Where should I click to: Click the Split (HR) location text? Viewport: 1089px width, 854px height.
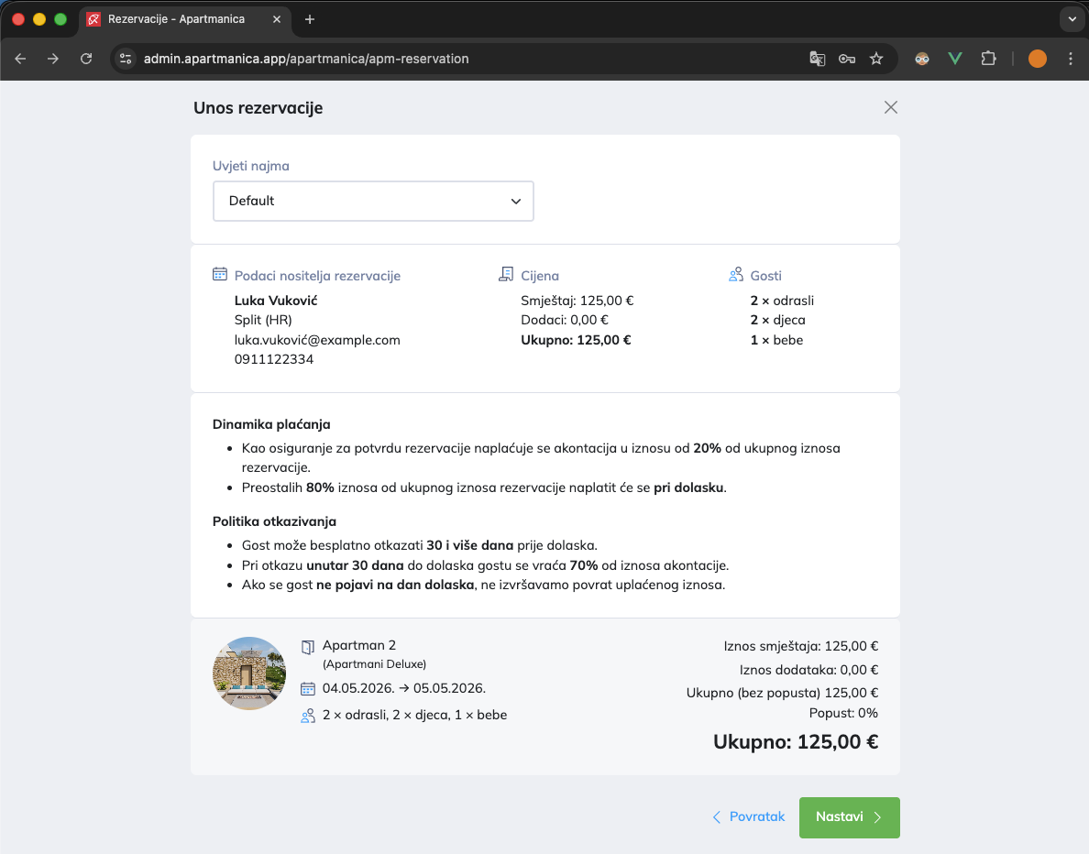[x=263, y=320]
